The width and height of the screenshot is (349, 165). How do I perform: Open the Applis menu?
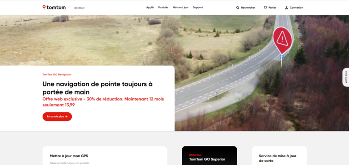pos(150,7)
